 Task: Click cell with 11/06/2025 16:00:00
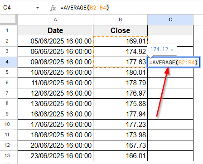point(55,83)
